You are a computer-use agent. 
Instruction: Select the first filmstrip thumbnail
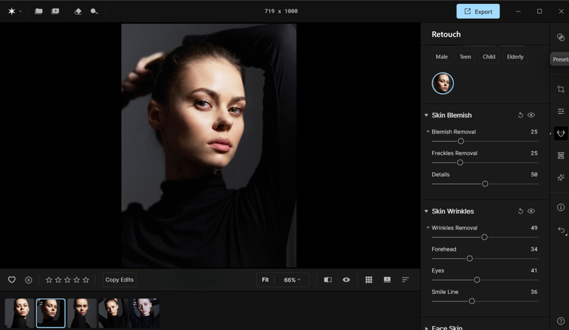(19, 313)
